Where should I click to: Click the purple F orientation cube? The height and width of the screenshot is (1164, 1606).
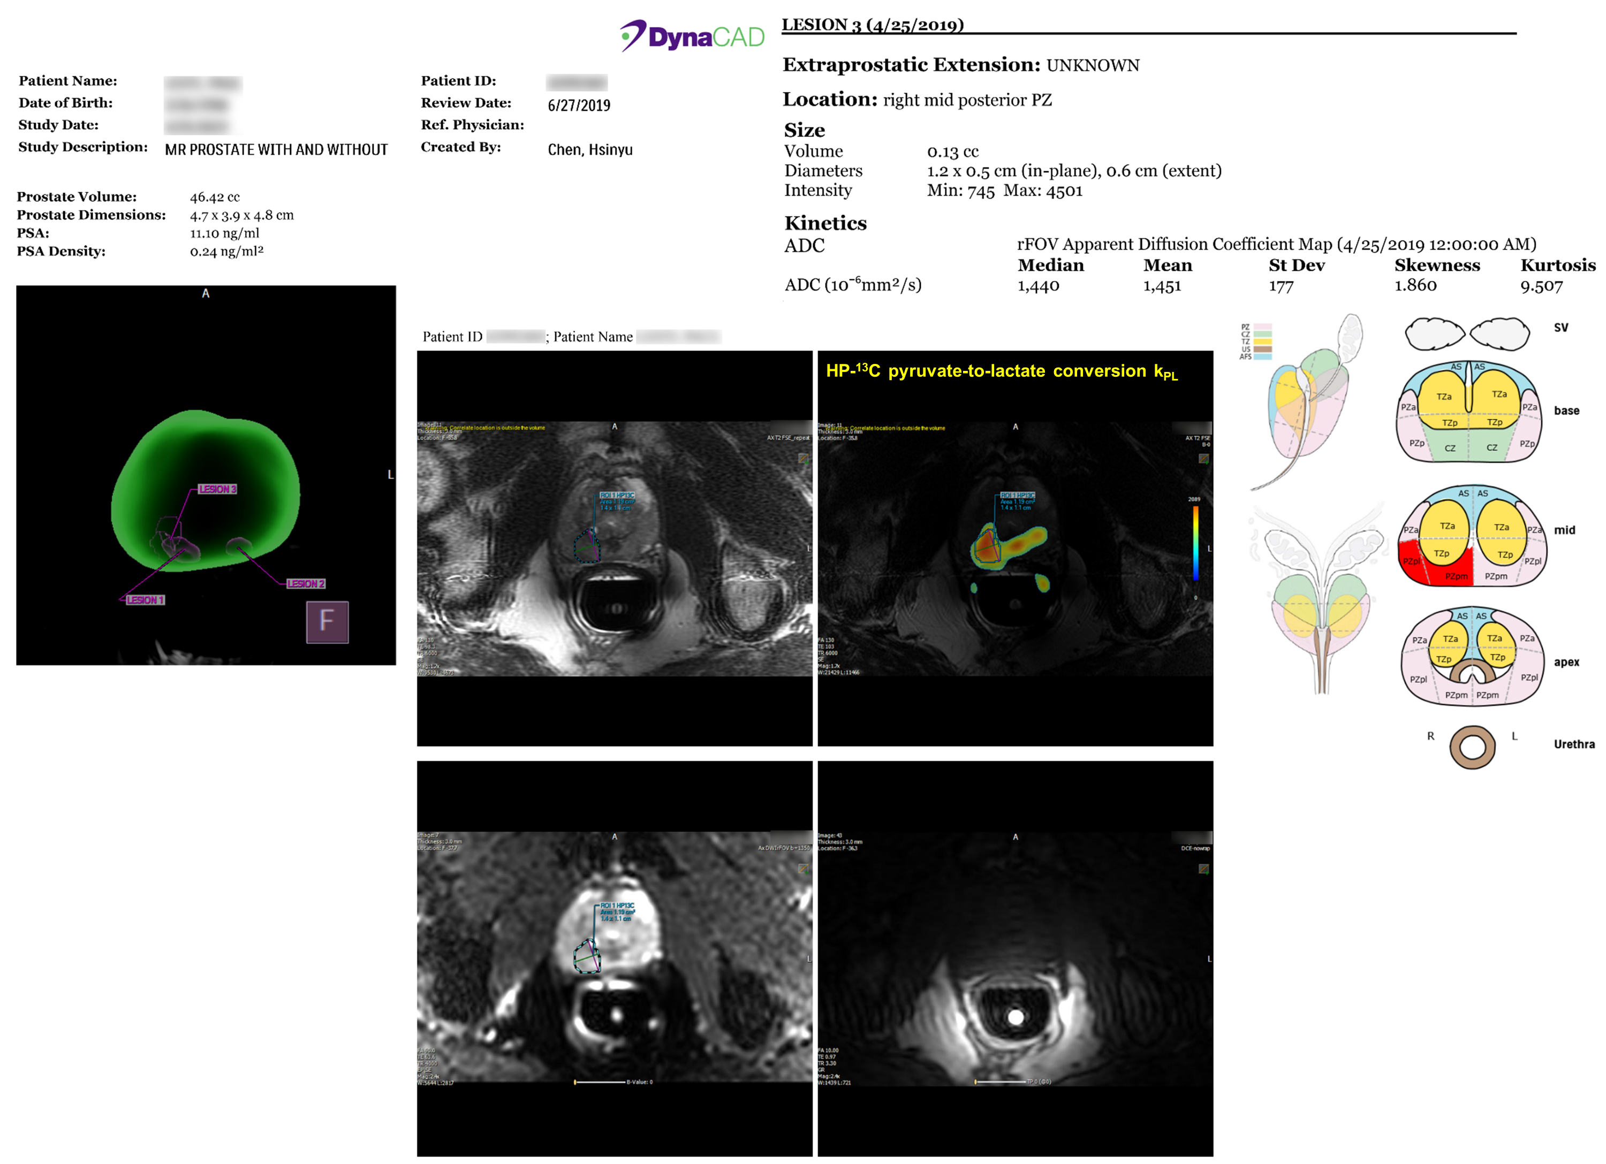tap(327, 622)
